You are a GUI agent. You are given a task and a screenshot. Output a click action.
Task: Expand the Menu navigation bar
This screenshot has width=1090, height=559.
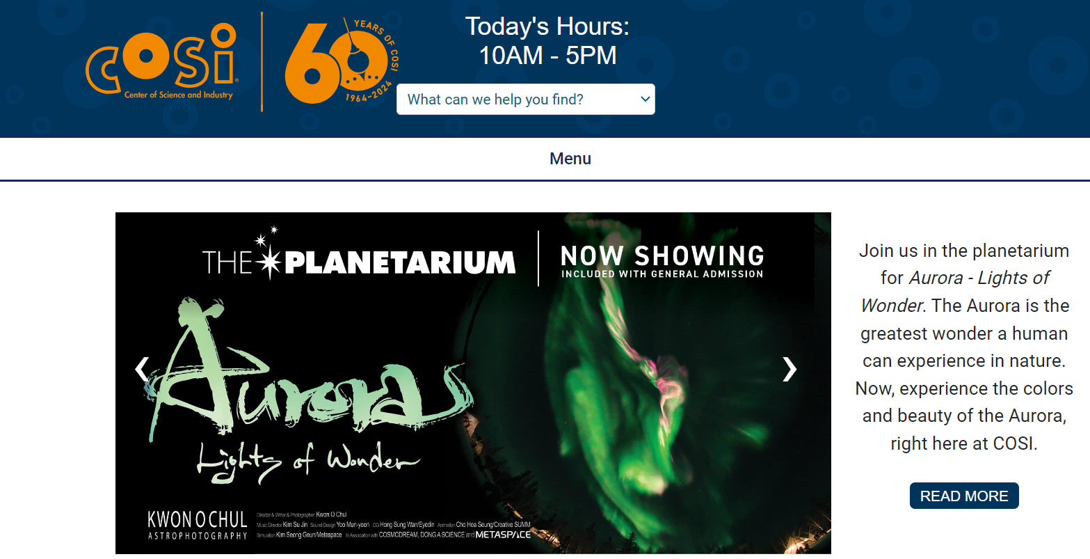click(570, 159)
